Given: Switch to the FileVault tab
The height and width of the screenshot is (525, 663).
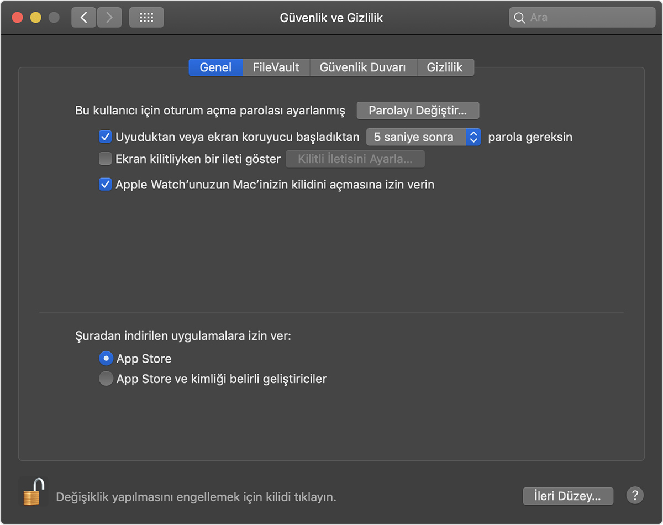Looking at the screenshot, I should tap(276, 67).
